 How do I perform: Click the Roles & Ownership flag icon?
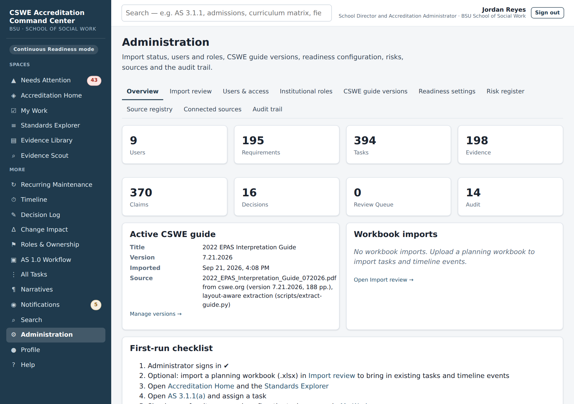tap(13, 244)
